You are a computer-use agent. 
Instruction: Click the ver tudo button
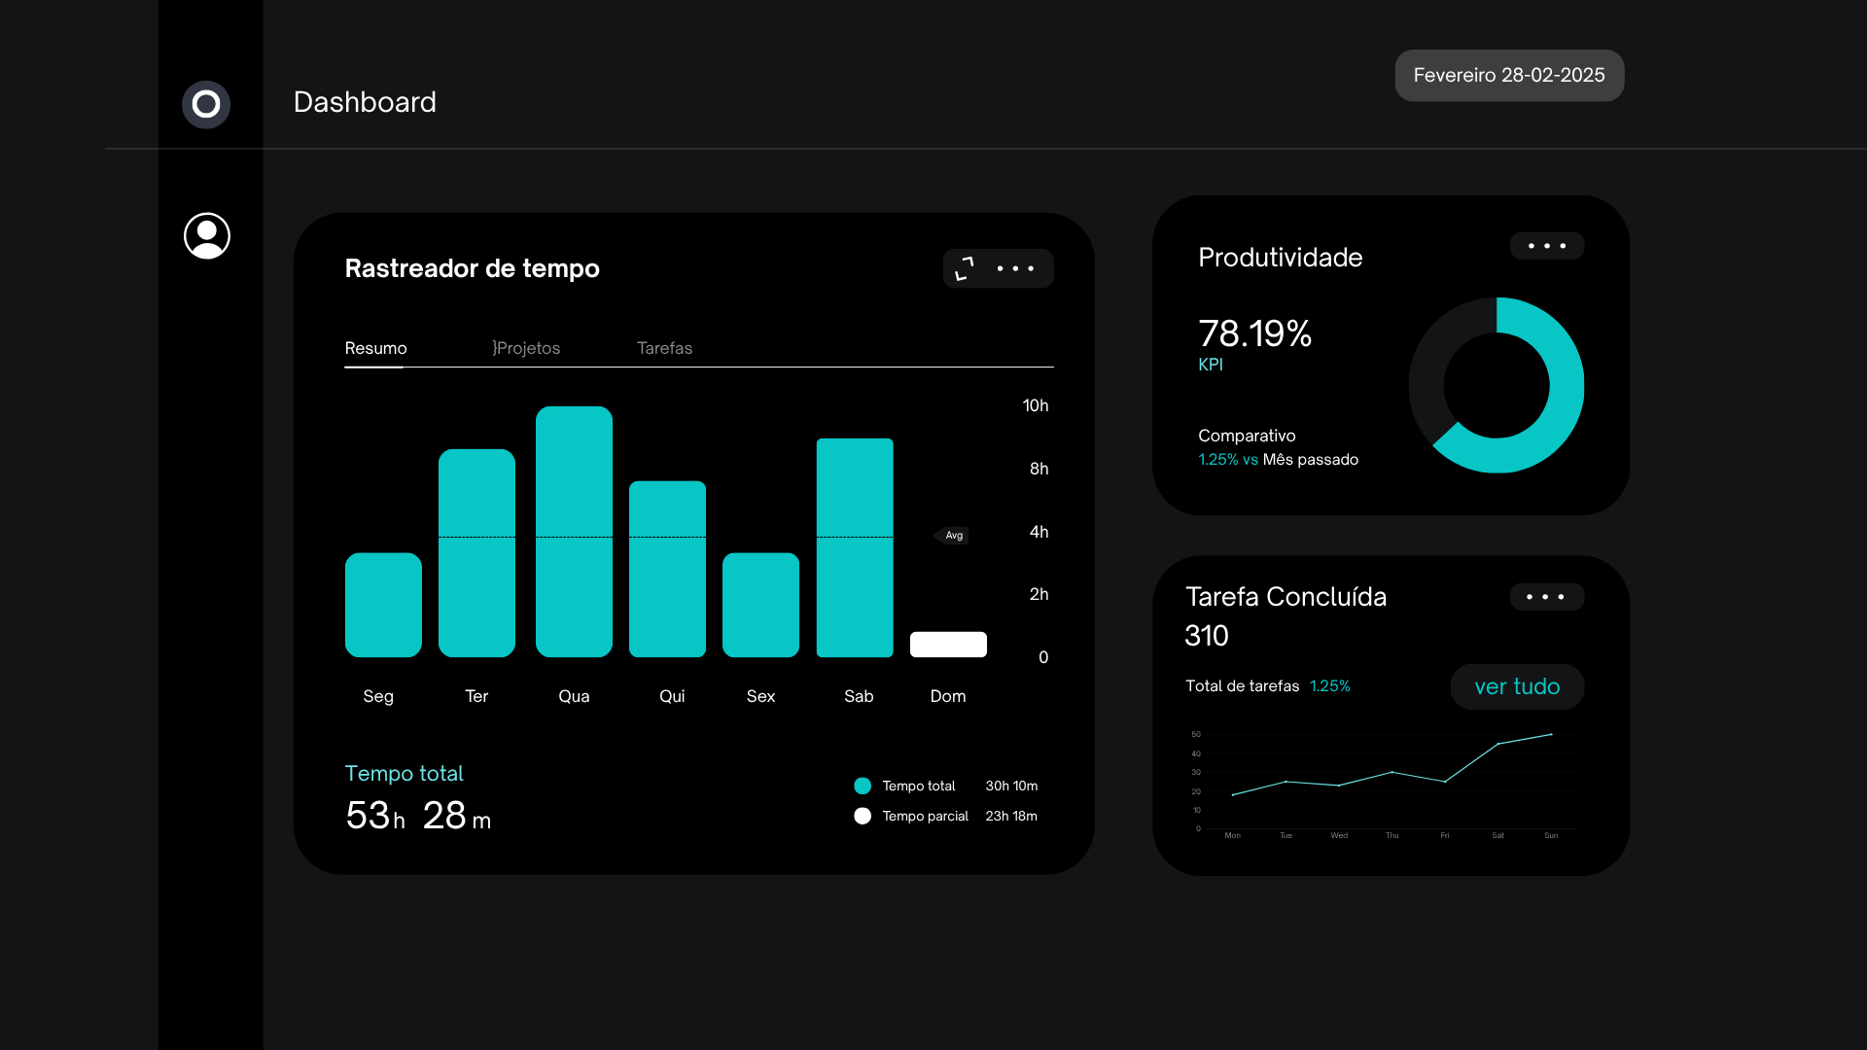pyautogui.click(x=1517, y=686)
